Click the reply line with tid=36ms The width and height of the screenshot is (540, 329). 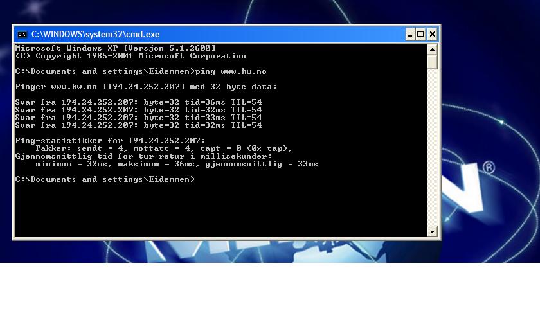pos(138,102)
